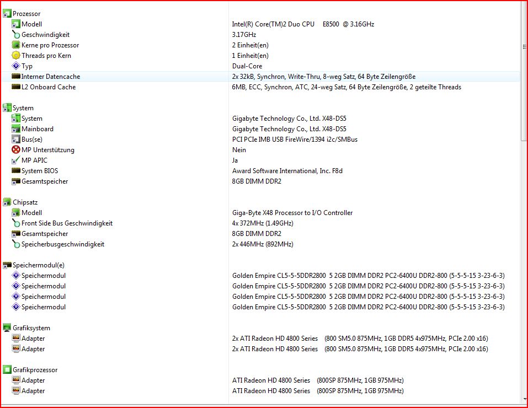Click the Chipsatz section icon
Image resolution: width=528 pixels, height=408 pixels.
click(7, 202)
